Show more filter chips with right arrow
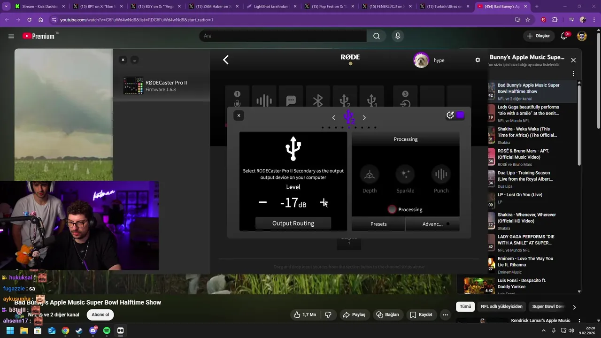Screen dimensions: 601x338 [x=574, y=307]
